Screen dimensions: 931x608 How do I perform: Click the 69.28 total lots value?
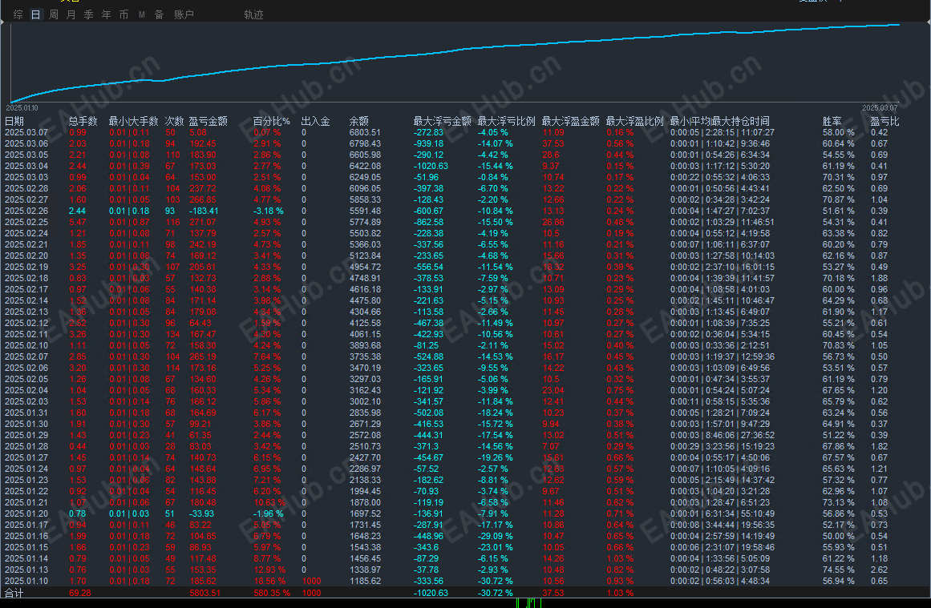(x=80, y=593)
